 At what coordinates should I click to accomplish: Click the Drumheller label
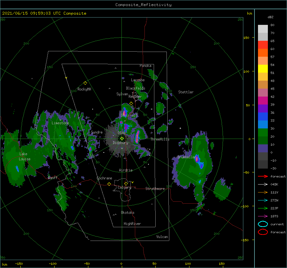[187, 157]
